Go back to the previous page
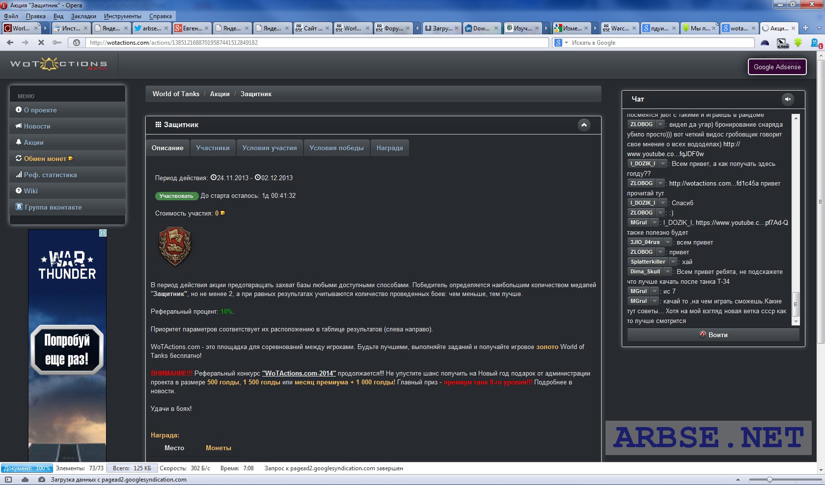 pos(10,43)
